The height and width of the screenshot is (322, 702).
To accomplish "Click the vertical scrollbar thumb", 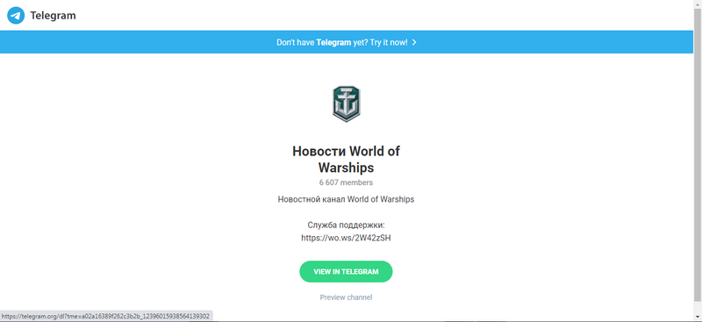I will click(x=698, y=154).
